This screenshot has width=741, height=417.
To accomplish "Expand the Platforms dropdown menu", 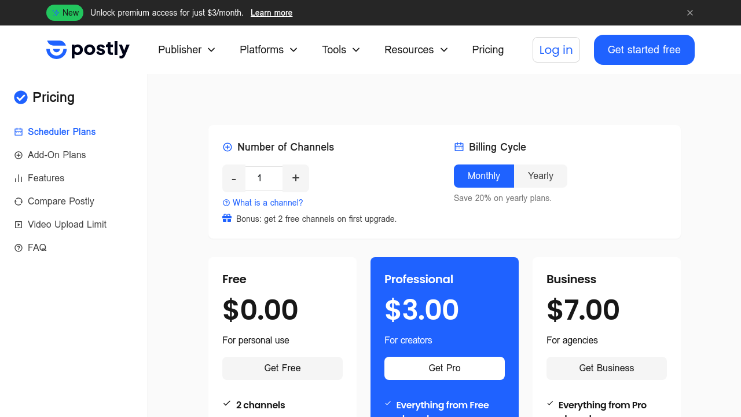I will click(269, 50).
